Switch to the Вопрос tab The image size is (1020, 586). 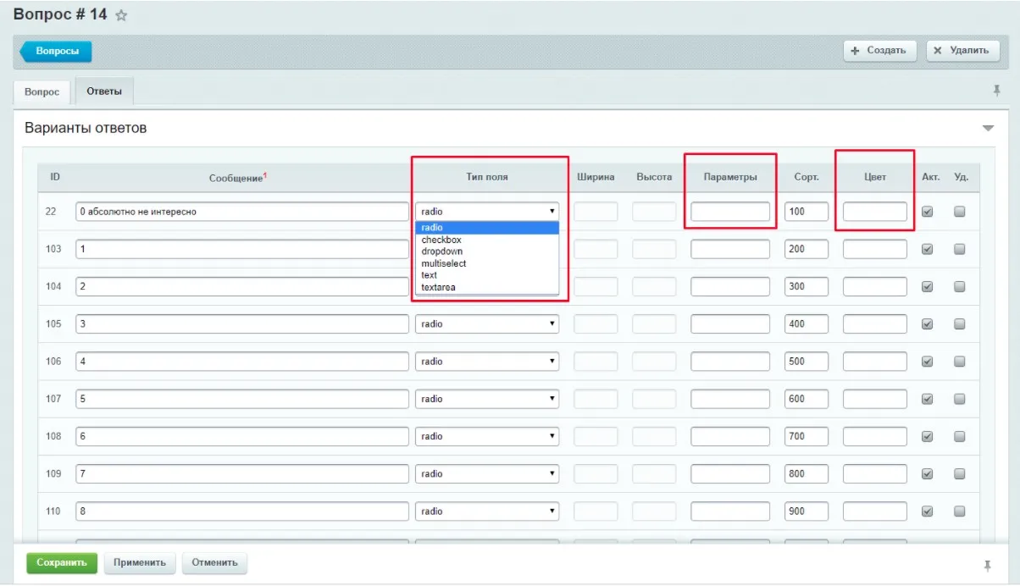(x=42, y=91)
